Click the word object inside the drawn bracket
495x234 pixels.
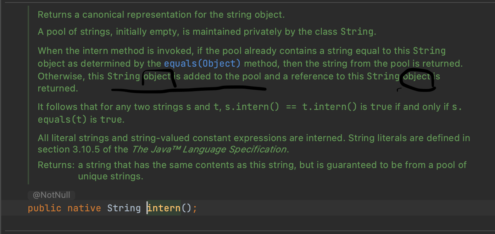point(157,77)
